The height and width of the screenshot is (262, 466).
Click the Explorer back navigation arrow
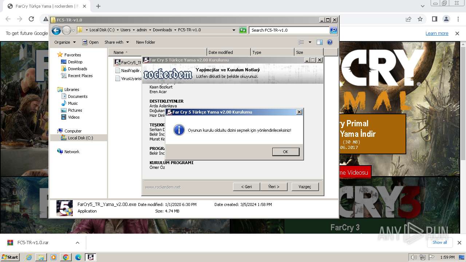56,30
